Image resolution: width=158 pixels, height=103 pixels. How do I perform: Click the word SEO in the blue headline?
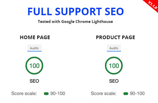click(114, 11)
